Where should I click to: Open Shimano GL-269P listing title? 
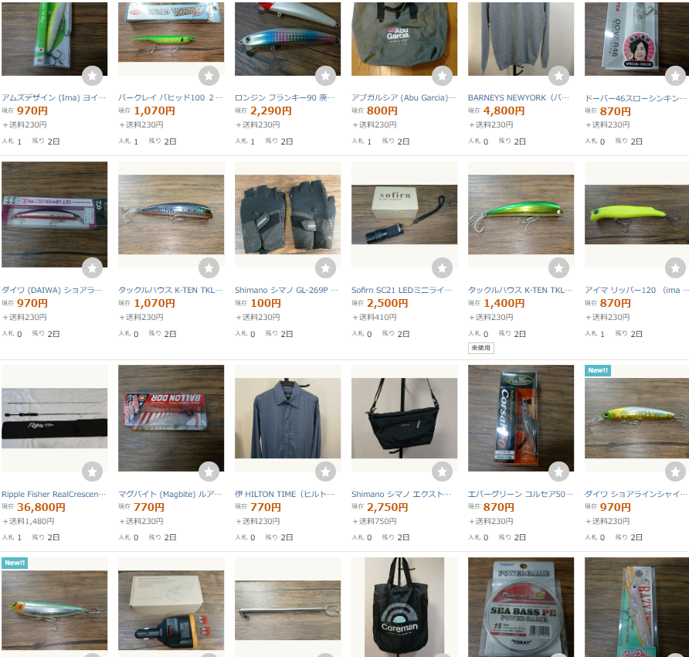click(287, 291)
